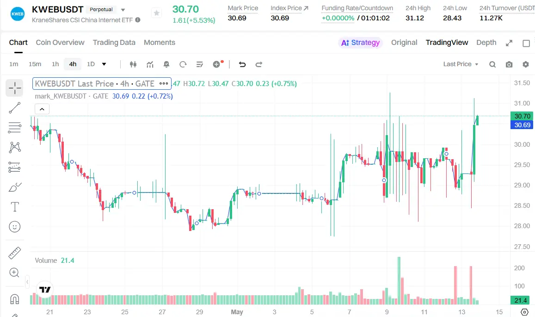This screenshot has width=535, height=317.
Task: Collapse the indicator legend chevron
Action: point(42,109)
